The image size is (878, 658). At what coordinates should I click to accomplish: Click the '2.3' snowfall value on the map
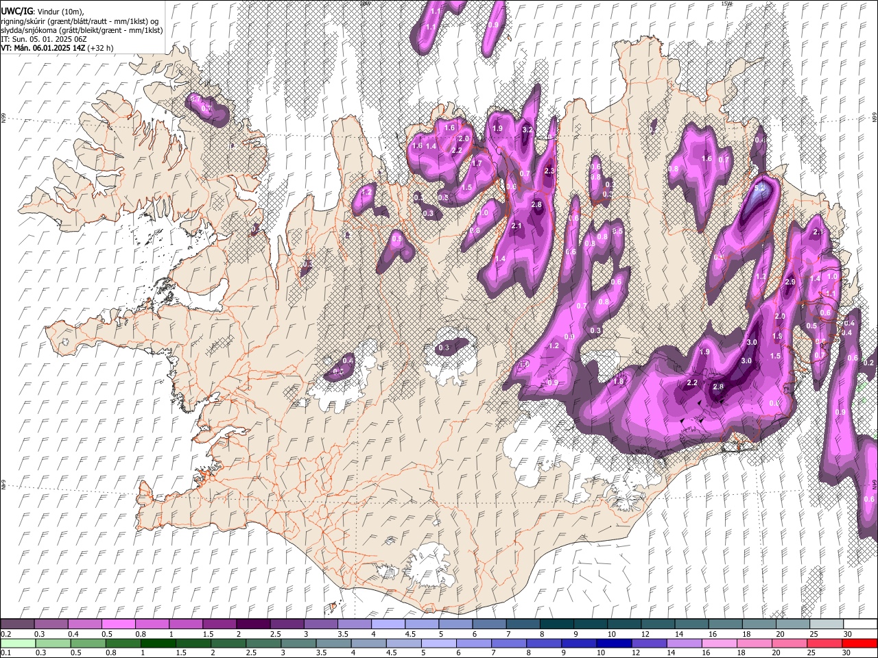(549, 171)
